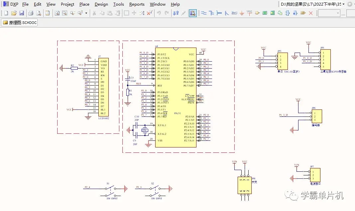Click the Place No ERC red cross
Viewport: 355px width, 211px height.
pos(311,13)
